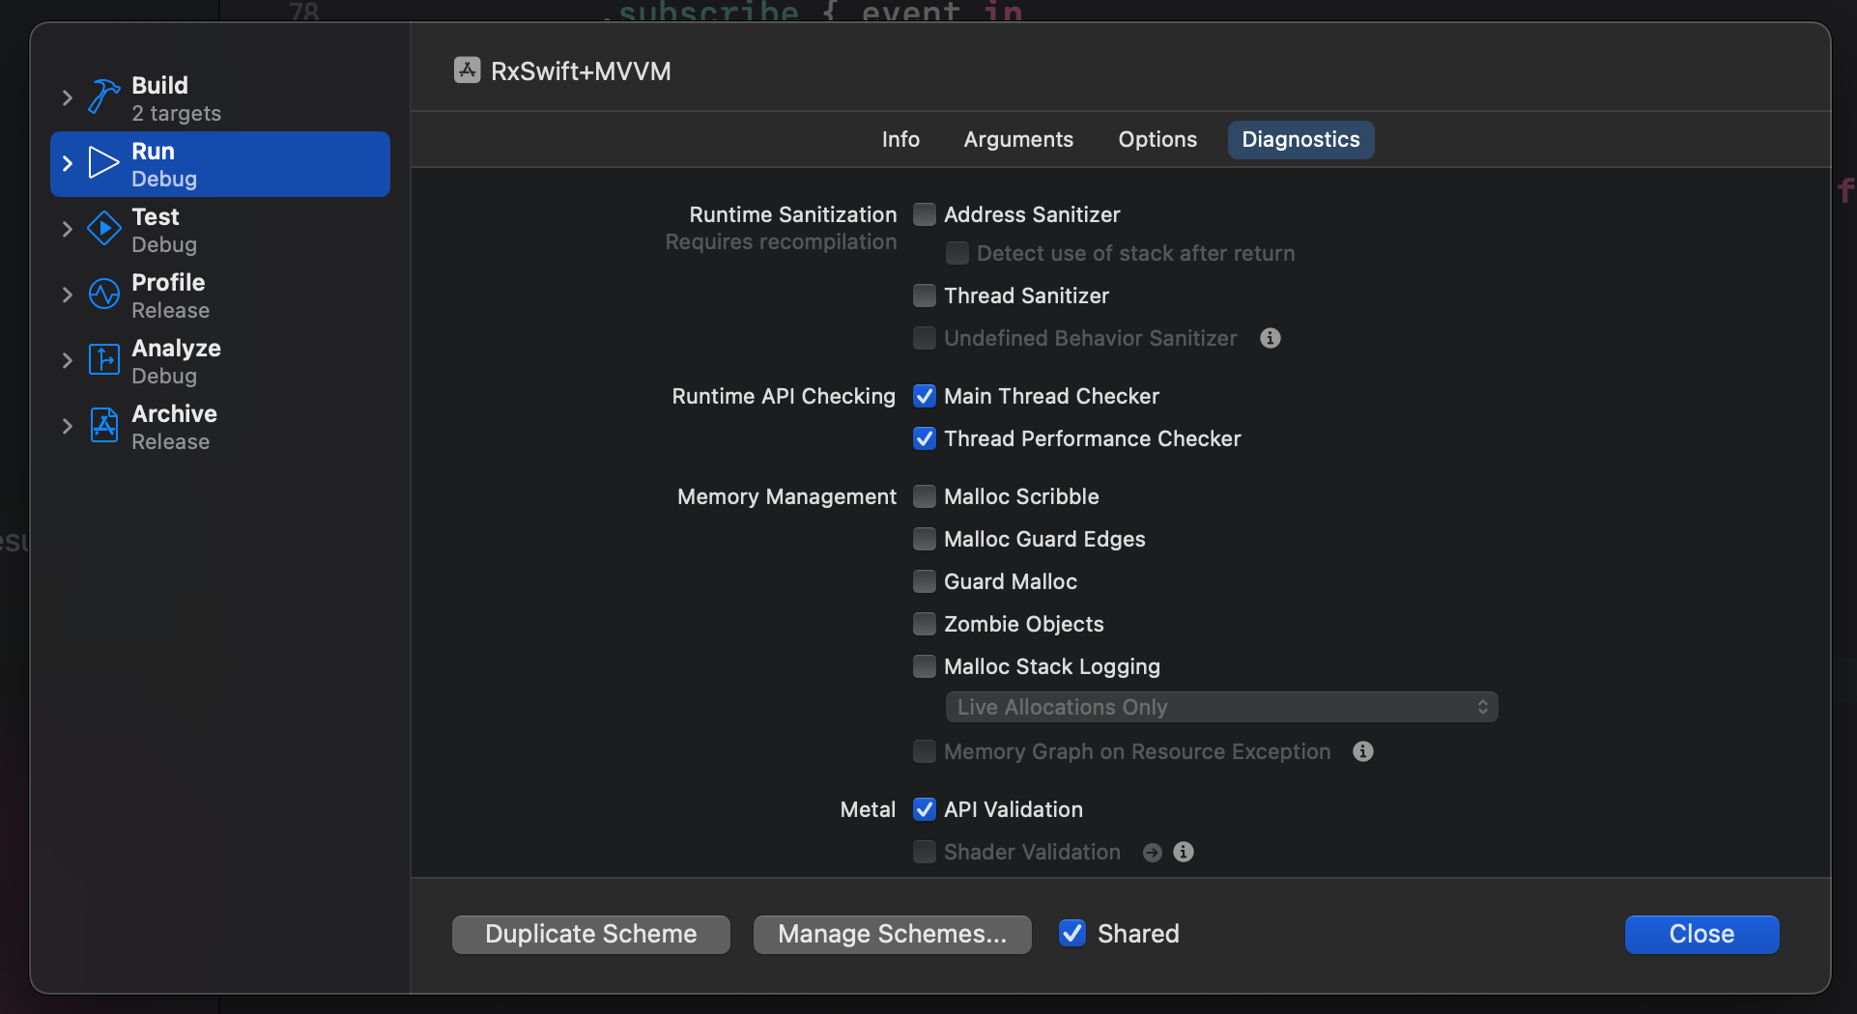
Task: Expand the Profile action chevron
Action: [67, 295]
